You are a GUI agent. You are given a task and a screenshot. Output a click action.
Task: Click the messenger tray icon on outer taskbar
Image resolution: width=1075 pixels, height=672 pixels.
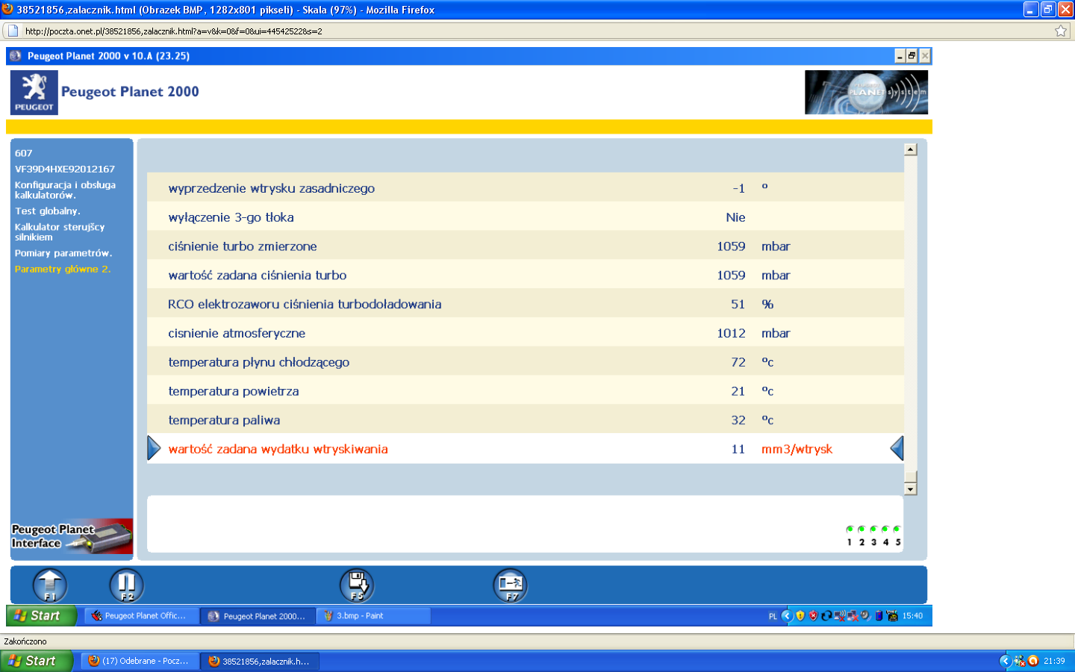1020,661
